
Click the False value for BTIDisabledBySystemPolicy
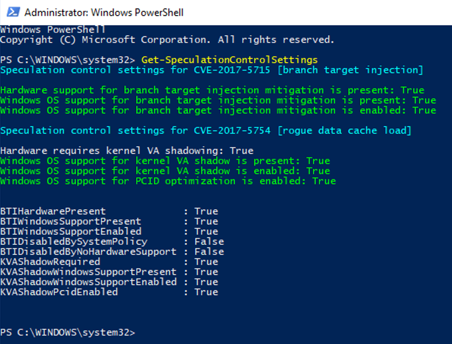pos(209,241)
